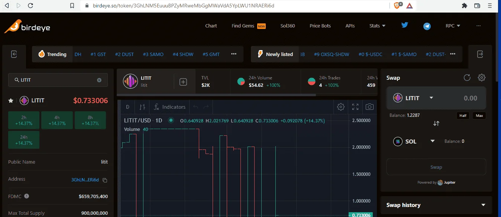
Task: Open Sol360 nav item
Action: [x=288, y=26]
